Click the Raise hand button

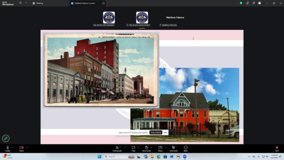(x=146, y=149)
